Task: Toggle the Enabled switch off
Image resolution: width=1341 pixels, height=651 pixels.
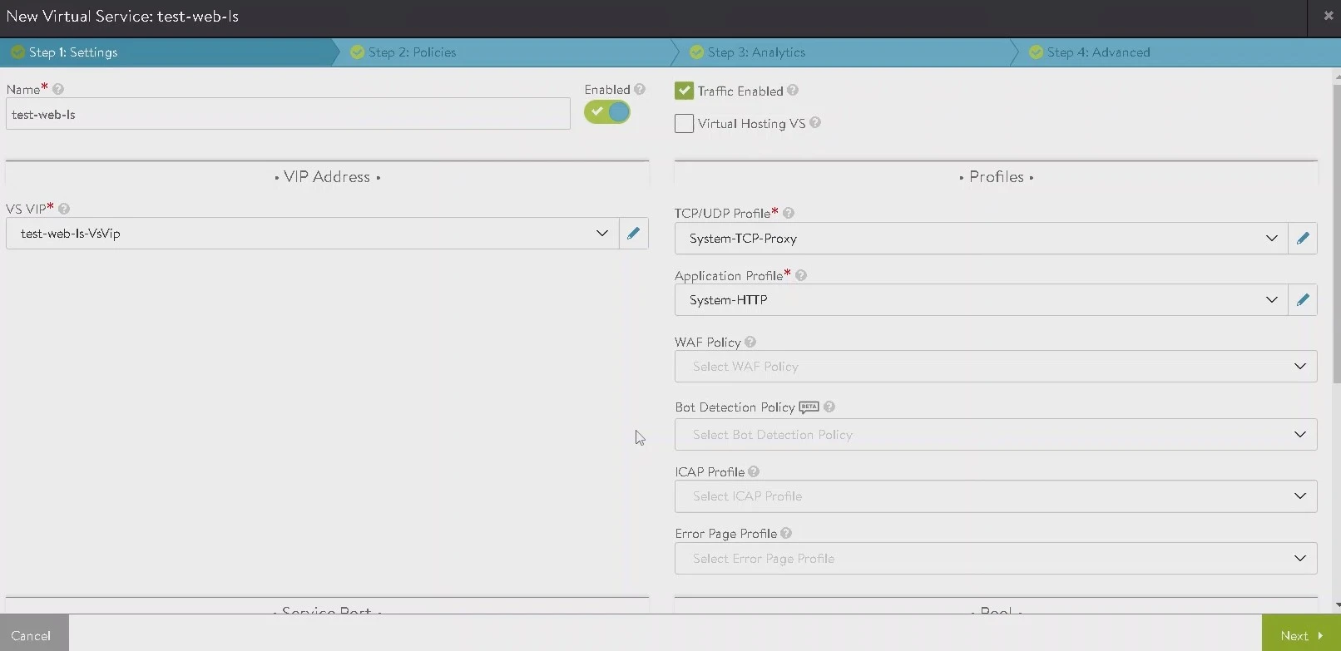Action: coord(607,112)
